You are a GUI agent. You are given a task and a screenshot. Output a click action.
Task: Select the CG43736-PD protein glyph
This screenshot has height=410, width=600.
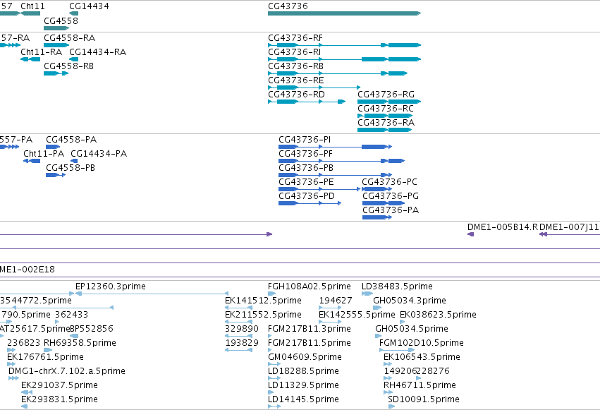[x=310, y=203]
